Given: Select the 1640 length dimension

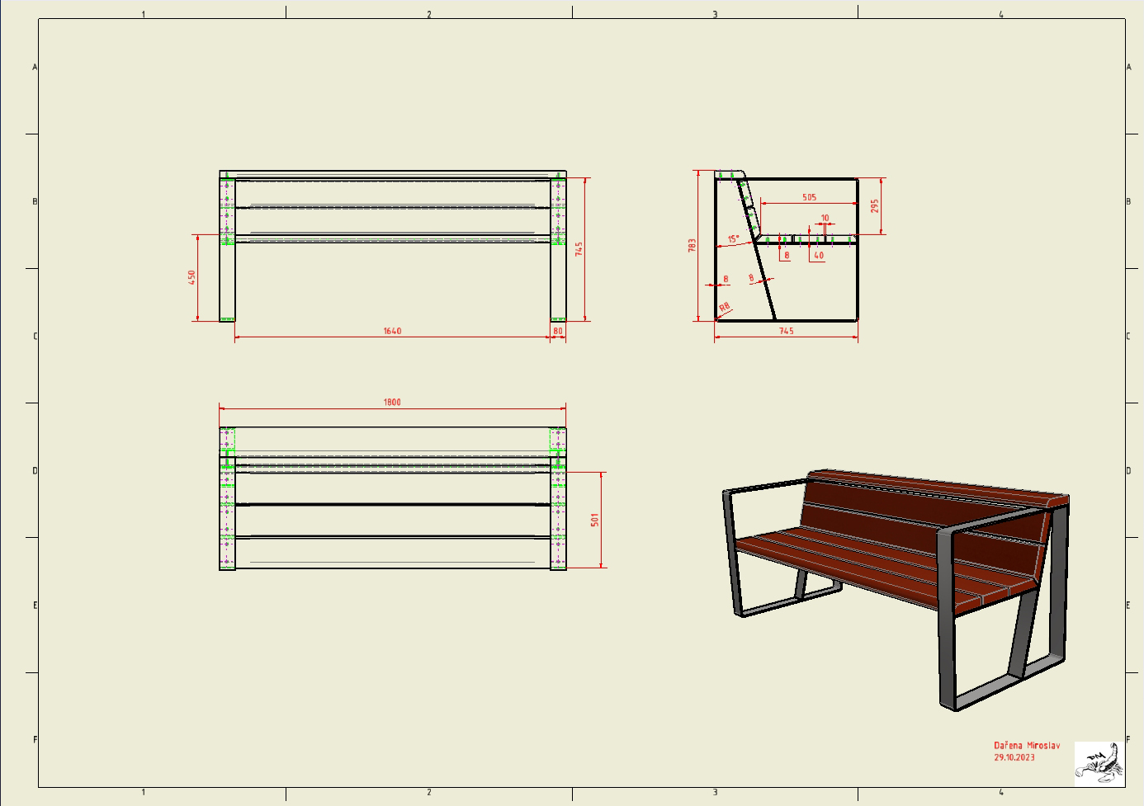Looking at the screenshot, I should coord(392,331).
